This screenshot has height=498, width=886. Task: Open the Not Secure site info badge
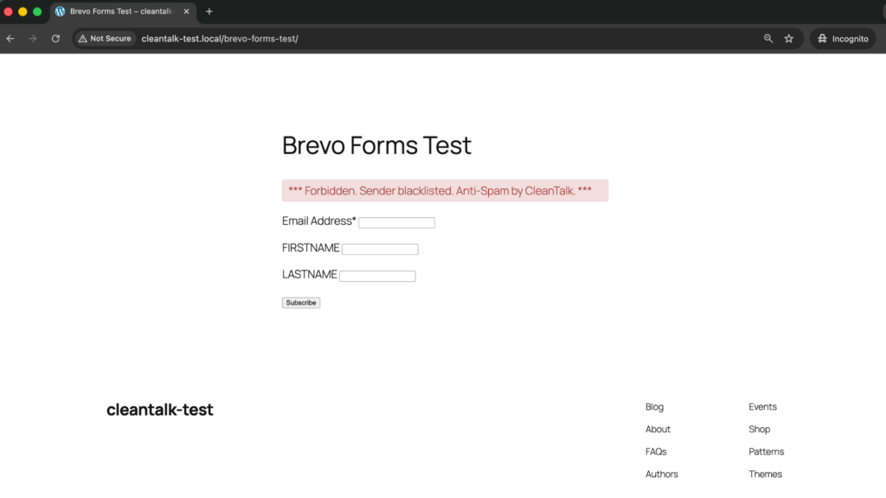[x=105, y=38]
